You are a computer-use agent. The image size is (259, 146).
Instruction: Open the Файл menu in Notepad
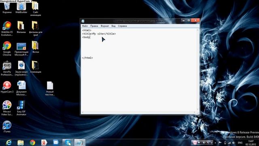pyautogui.click(x=85, y=26)
